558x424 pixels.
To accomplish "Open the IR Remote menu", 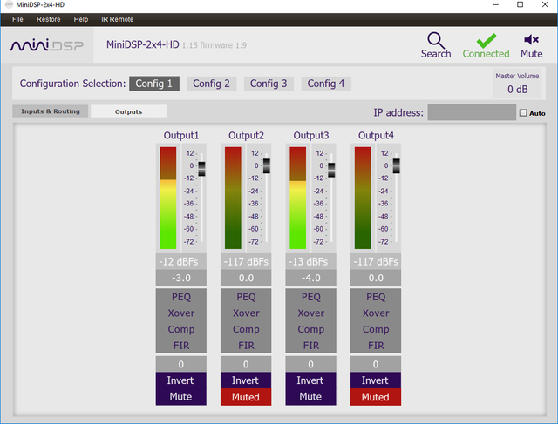I will (117, 19).
